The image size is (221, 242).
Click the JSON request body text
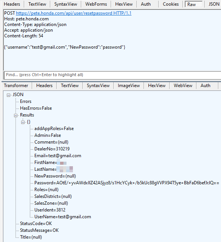[65, 47]
